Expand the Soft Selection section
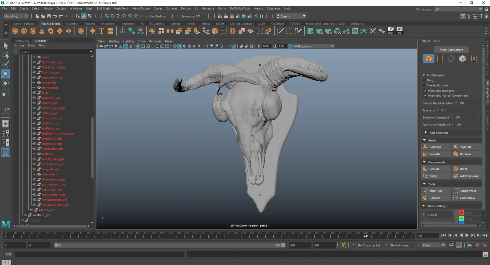 [426, 133]
